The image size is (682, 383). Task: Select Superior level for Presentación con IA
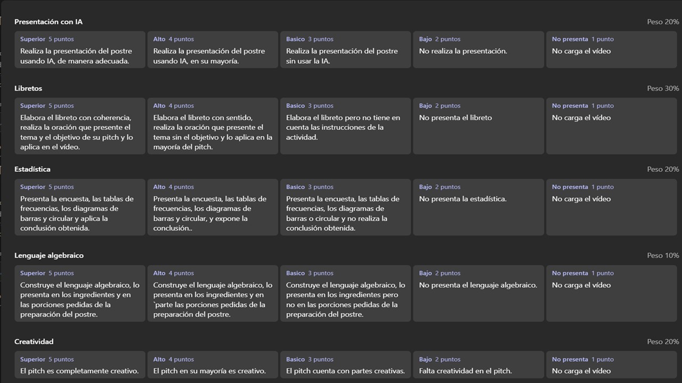[x=80, y=49]
